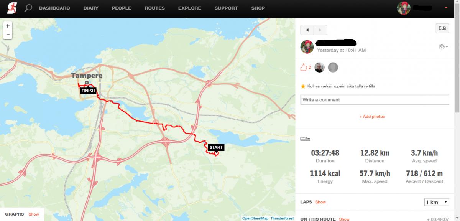
Task: Click the Edit workout button
Action: pyautogui.click(x=442, y=28)
